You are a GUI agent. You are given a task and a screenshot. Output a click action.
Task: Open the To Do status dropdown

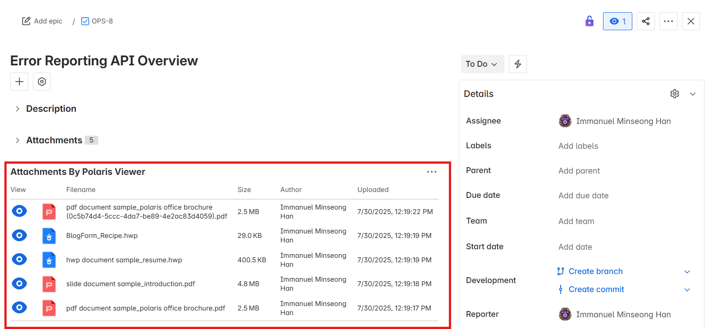(482, 64)
